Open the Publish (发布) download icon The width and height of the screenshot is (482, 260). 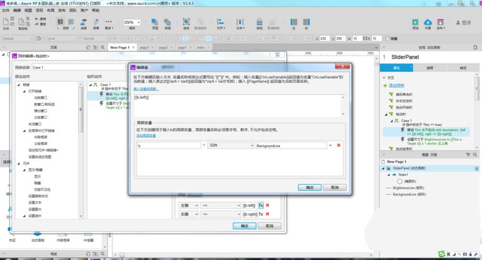[x=440, y=22]
